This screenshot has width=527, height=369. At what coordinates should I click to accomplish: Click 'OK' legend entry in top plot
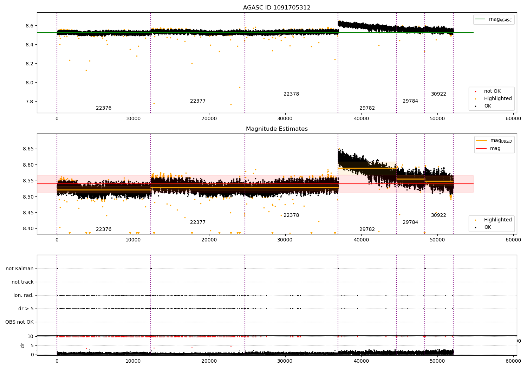coord(488,106)
